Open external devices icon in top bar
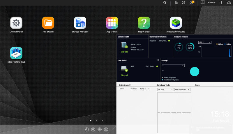 pyautogui.click(x=183, y=3)
